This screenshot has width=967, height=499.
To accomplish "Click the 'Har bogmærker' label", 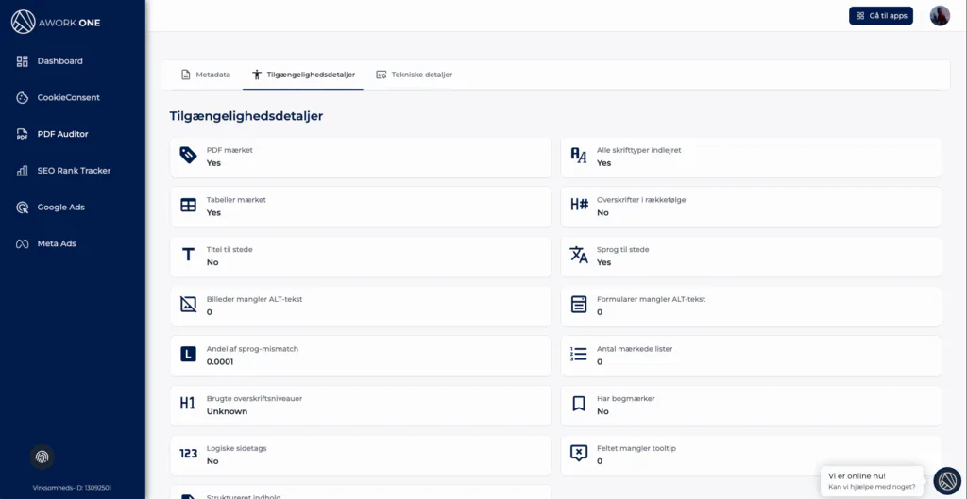I will (x=626, y=399).
